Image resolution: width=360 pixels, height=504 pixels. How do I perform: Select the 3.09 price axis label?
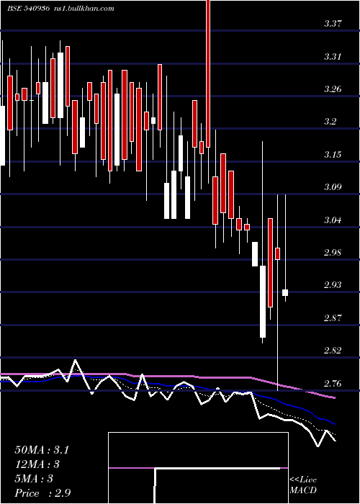pos(333,187)
